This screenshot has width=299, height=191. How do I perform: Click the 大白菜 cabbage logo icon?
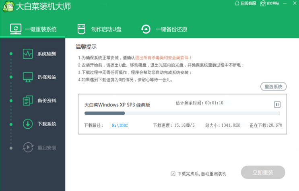pyautogui.click(x=8, y=7)
